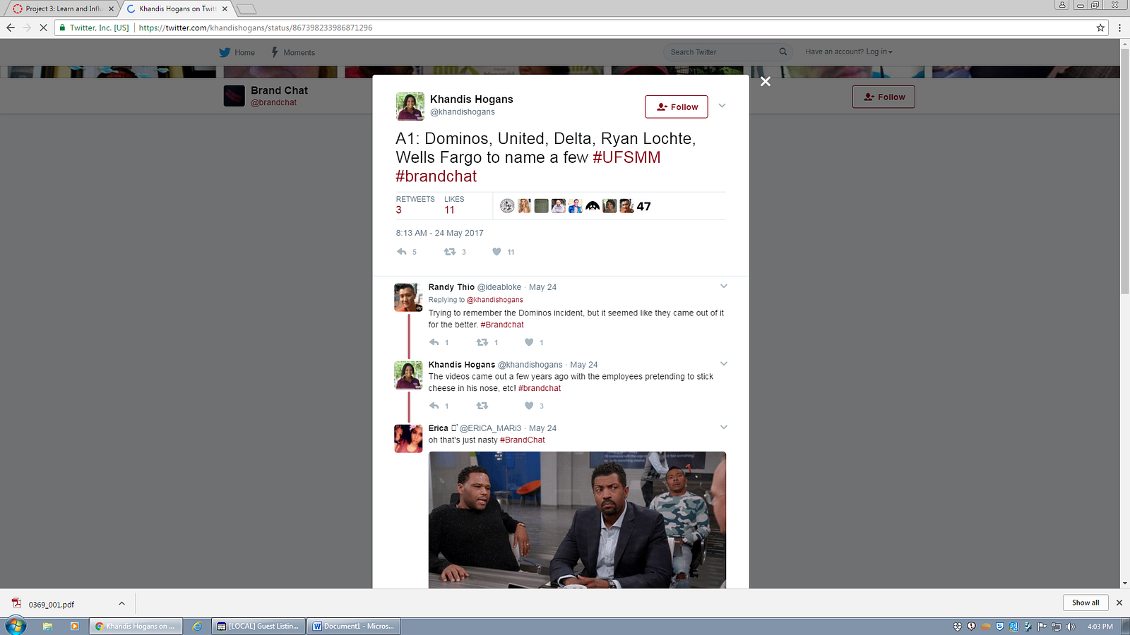The image size is (1130, 635).
Task: Open the volume control in system tray
Action: pyautogui.click(x=1071, y=627)
